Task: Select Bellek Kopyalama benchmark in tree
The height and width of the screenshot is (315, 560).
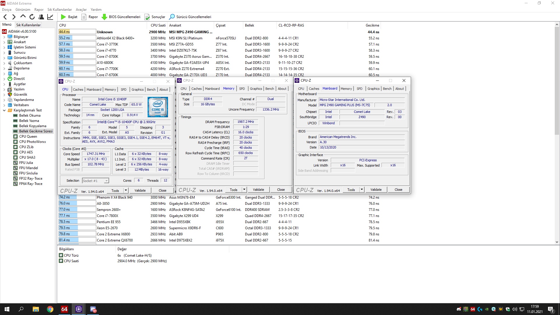Action: point(33,126)
